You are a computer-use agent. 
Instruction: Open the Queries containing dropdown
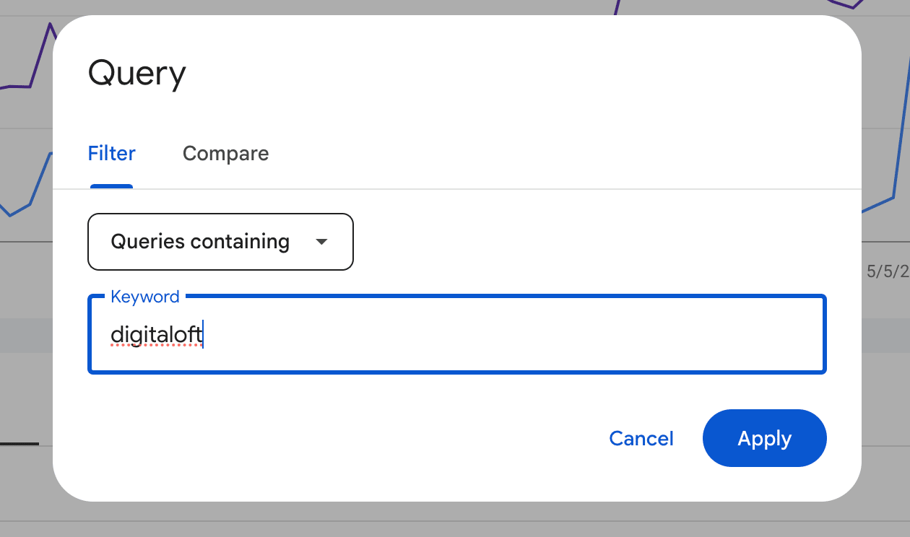coord(220,242)
